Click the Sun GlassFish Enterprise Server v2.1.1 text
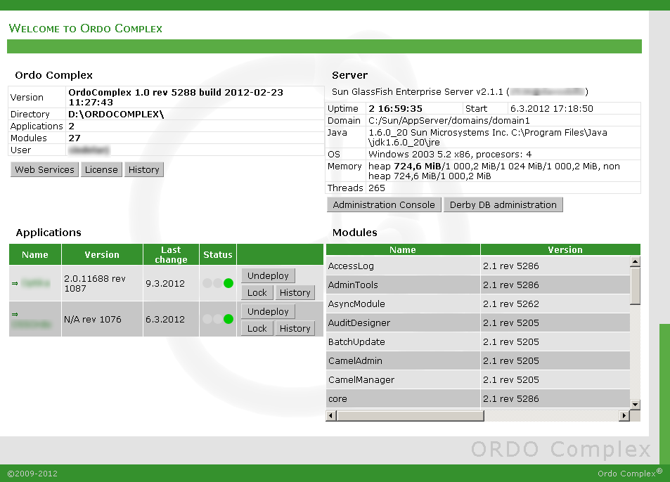 pyautogui.click(x=418, y=92)
